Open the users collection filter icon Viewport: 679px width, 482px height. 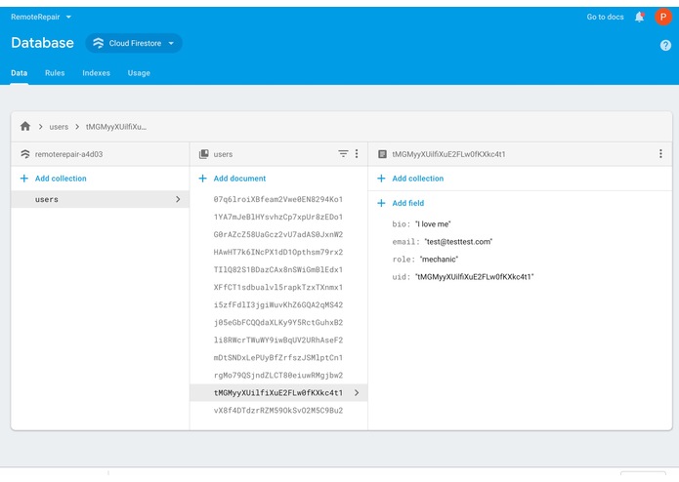coord(343,153)
